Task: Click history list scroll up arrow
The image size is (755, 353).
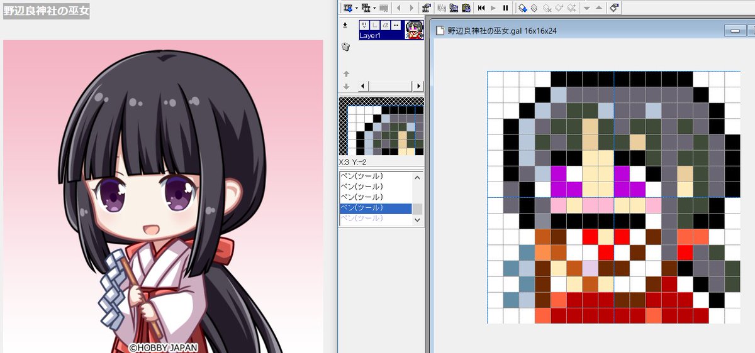Action: pyautogui.click(x=418, y=178)
